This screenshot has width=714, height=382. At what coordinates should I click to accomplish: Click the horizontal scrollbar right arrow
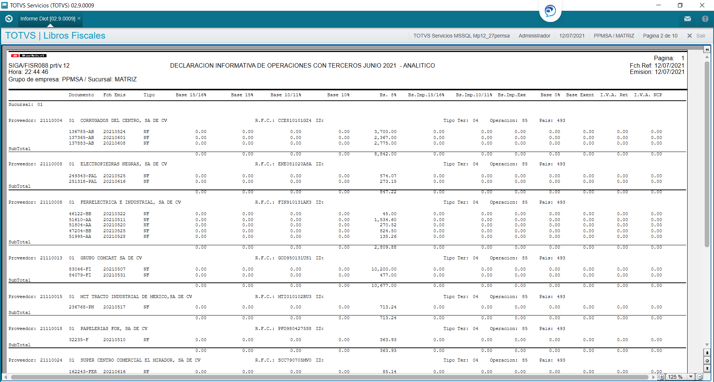click(653, 377)
